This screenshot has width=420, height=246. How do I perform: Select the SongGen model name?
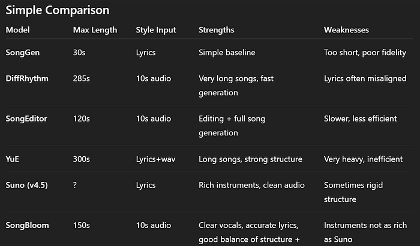tap(23, 53)
